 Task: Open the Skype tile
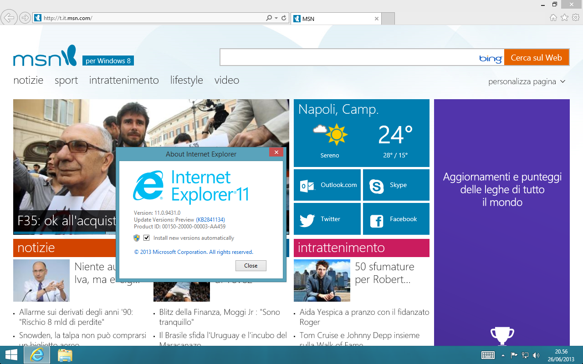tap(396, 185)
